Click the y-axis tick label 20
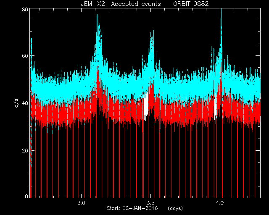The height and width of the screenshot is (215, 269). tap(25, 150)
